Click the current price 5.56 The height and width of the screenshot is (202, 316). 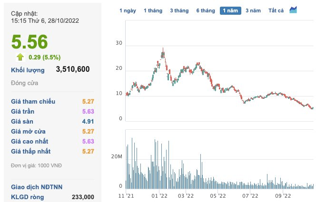(30, 42)
